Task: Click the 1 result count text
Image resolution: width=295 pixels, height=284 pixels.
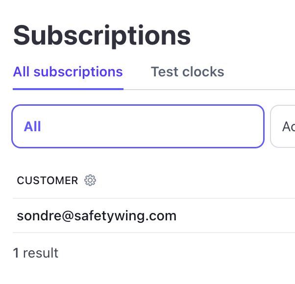Action: [35, 253]
